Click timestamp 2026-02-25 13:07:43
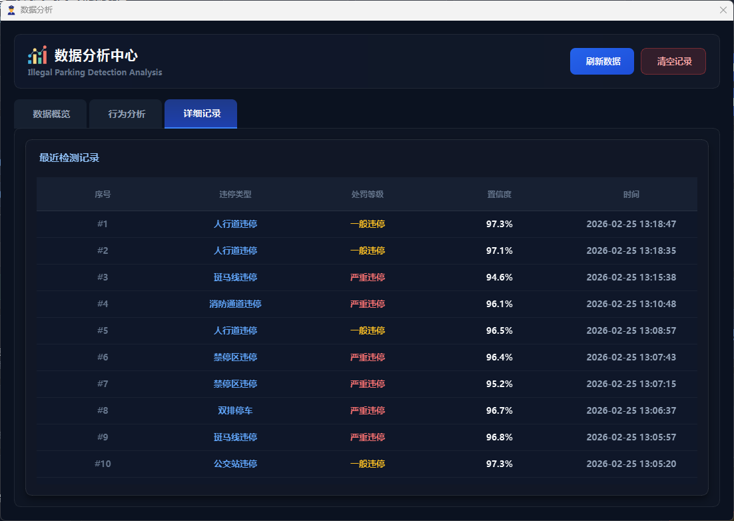The width and height of the screenshot is (734, 521). pos(631,357)
